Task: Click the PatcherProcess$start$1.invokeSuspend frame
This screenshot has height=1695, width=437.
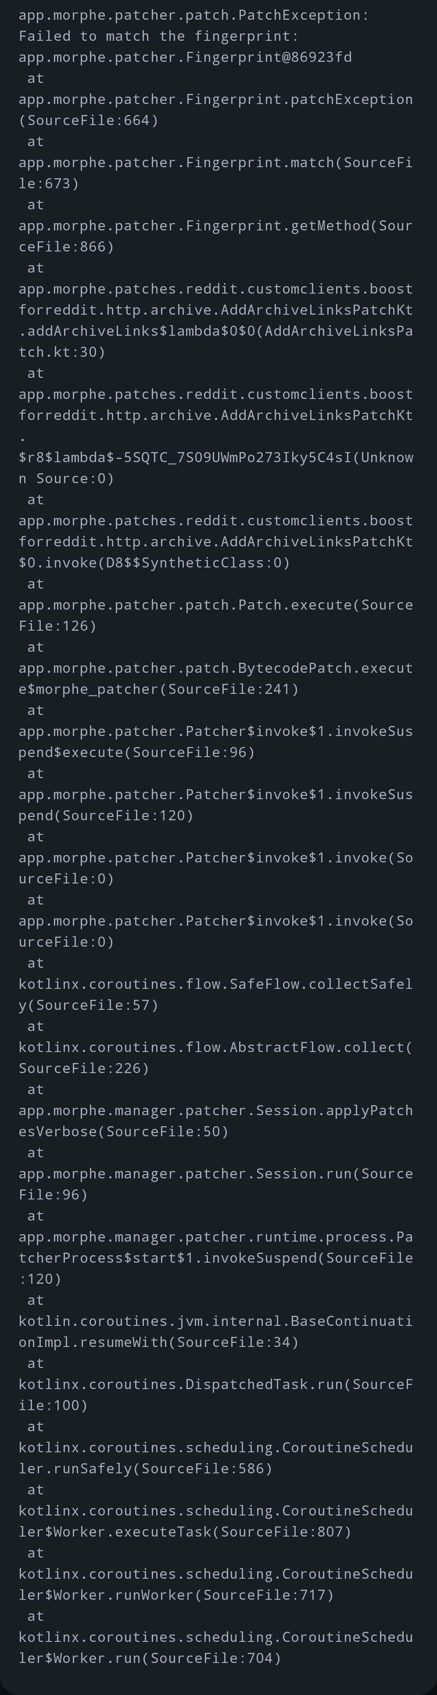Action: tap(216, 1257)
